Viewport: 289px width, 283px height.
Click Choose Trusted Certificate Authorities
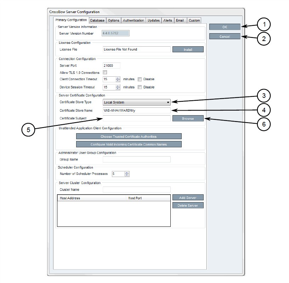pos(129,136)
